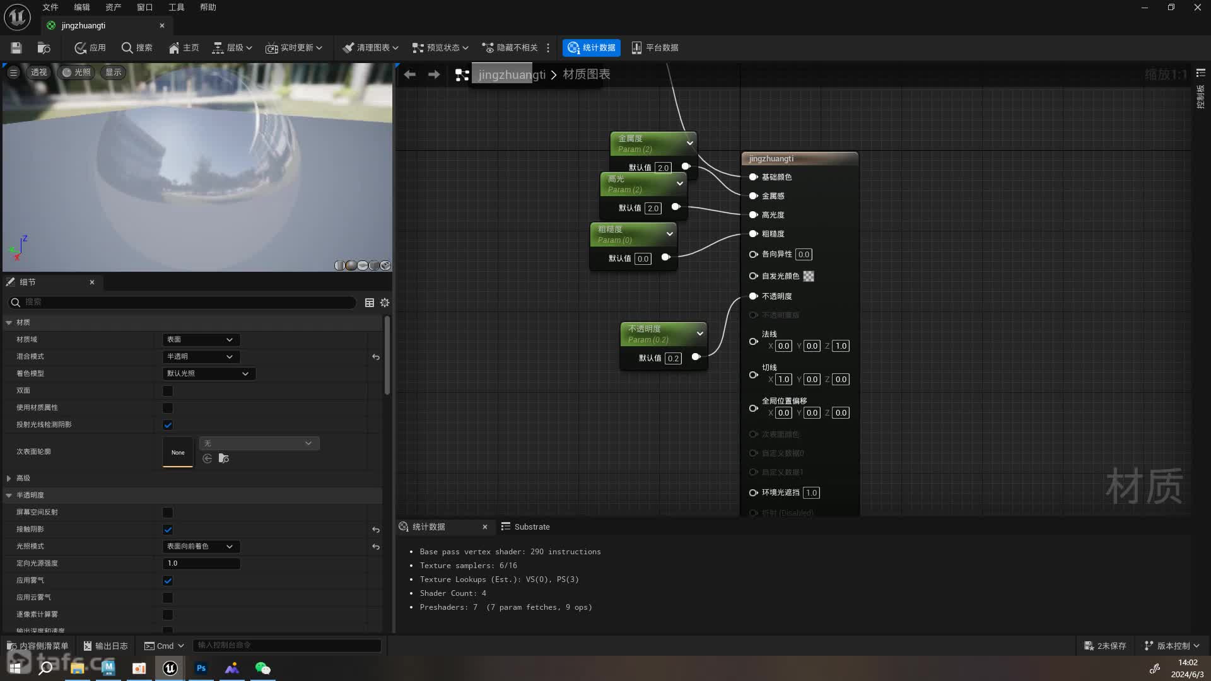Open the 窗口 window menu

pyautogui.click(x=145, y=8)
